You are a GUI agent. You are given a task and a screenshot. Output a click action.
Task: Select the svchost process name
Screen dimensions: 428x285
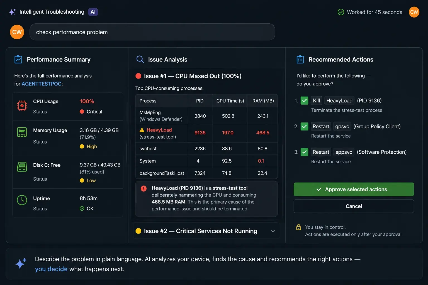tap(148, 149)
